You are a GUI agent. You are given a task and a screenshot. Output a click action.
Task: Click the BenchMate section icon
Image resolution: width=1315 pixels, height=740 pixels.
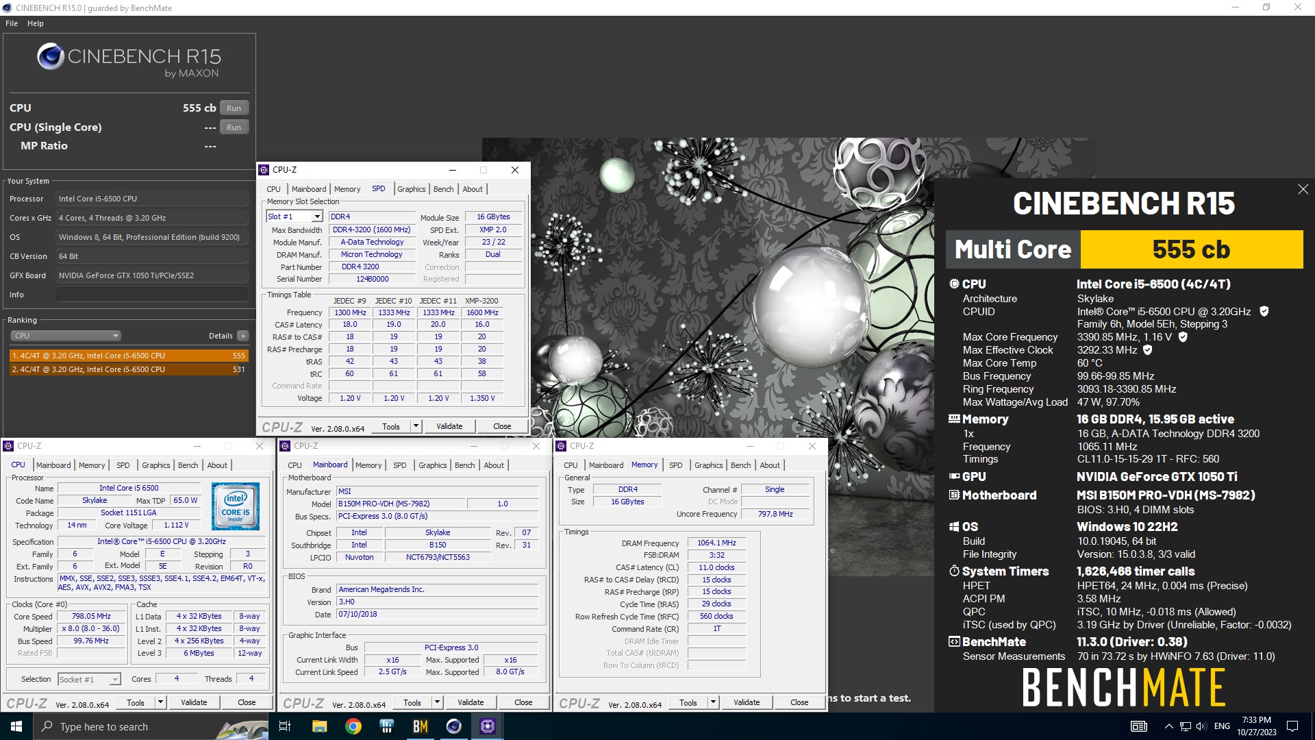954,642
